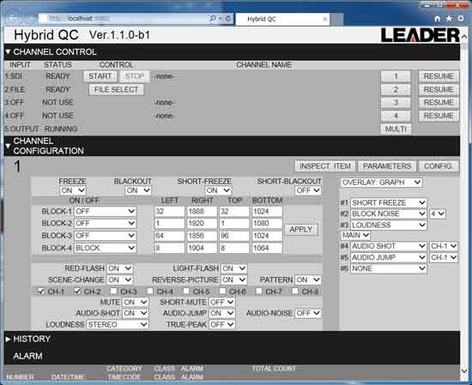
Task: Enable the CH-4 audio checkbox
Action: pos(150,292)
